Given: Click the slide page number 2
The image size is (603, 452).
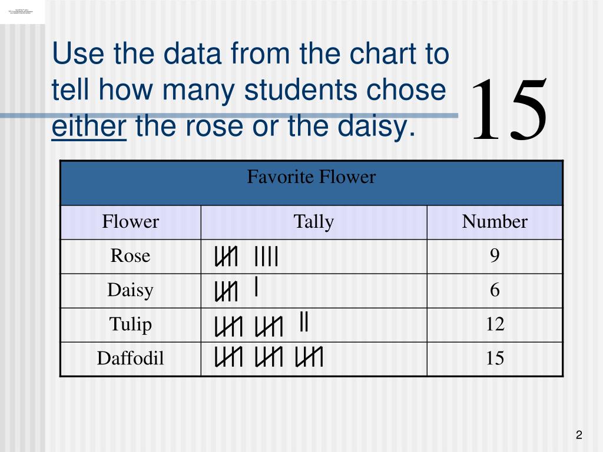Looking at the screenshot, I should click(x=579, y=435).
